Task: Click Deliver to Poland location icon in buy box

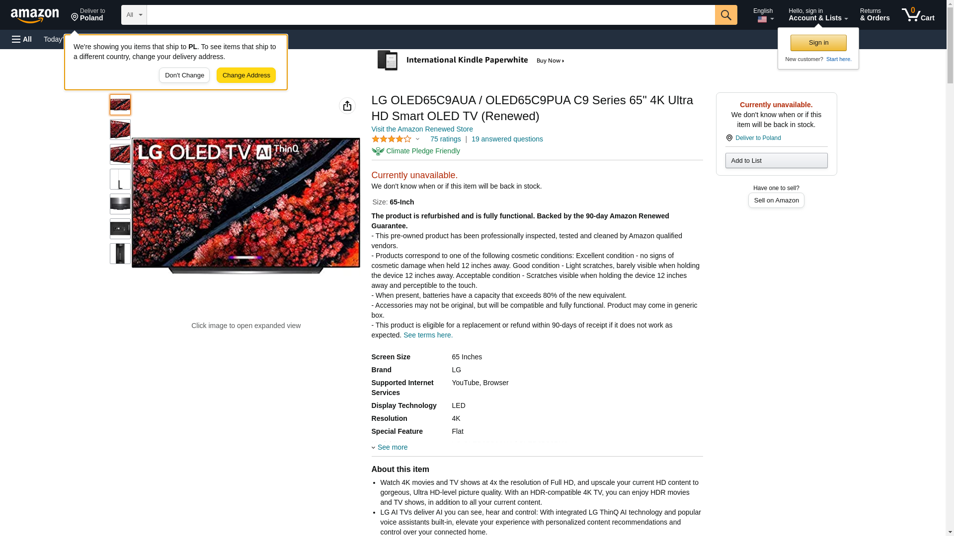Action: (x=729, y=138)
